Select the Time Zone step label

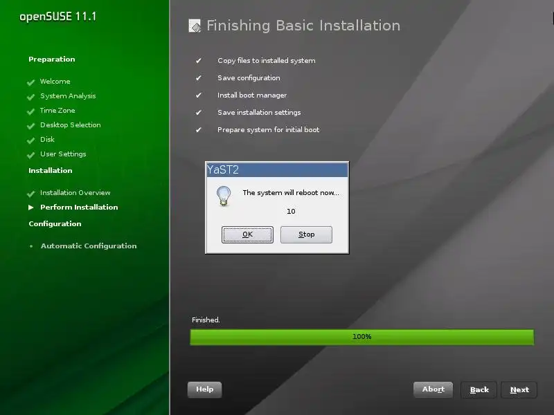[x=57, y=111]
